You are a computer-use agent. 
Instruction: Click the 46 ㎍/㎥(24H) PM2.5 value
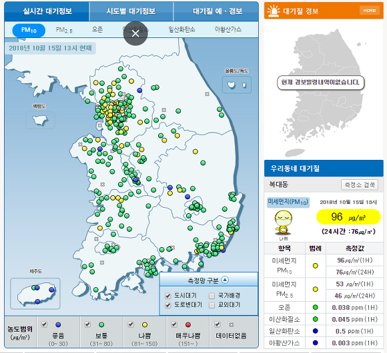click(355, 296)
